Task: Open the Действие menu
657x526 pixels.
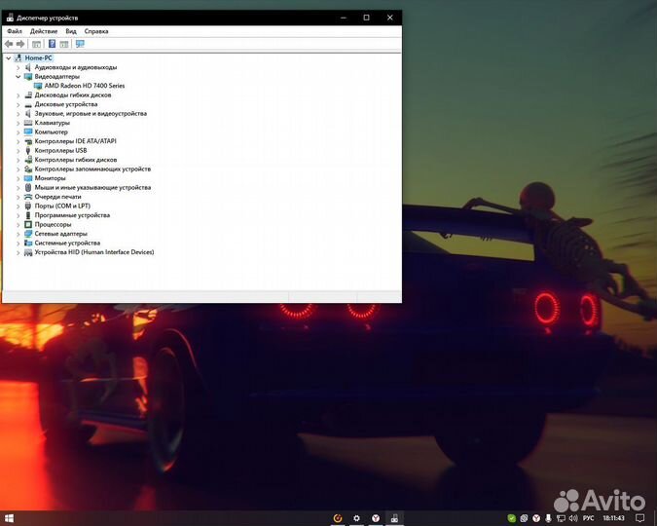Action: coord(44,31)
